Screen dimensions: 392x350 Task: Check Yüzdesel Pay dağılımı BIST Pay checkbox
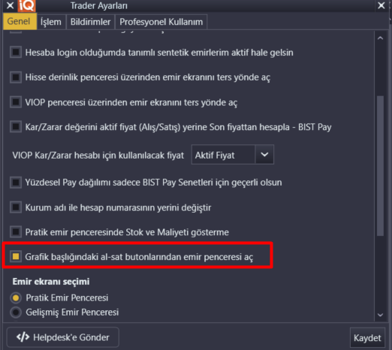point(16,183)
